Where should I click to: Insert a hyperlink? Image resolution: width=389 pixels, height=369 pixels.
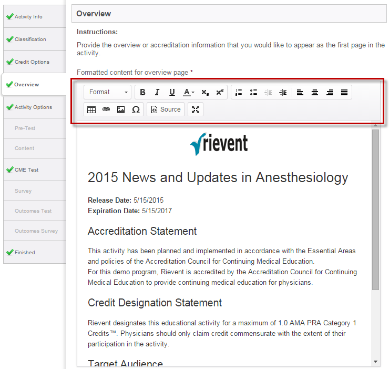[106, 109]
